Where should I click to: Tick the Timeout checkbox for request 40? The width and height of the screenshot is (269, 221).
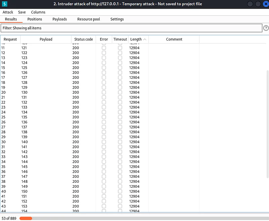(120, 191)
